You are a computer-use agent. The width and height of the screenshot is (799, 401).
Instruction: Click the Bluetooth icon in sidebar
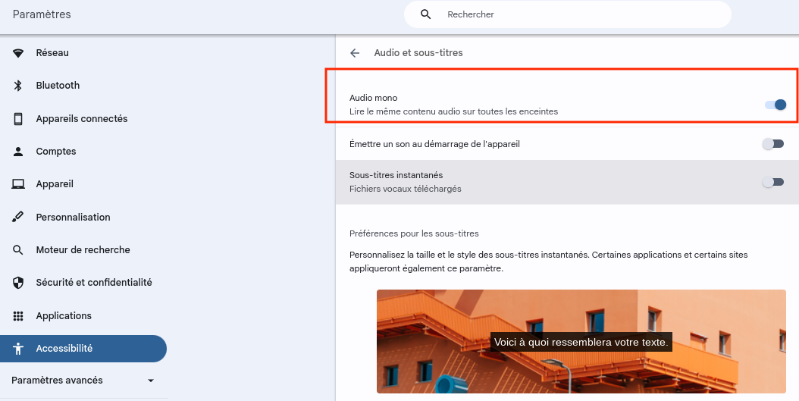(x=18, y=86)
